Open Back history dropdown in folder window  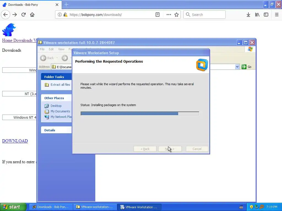[x=57, y=58]
